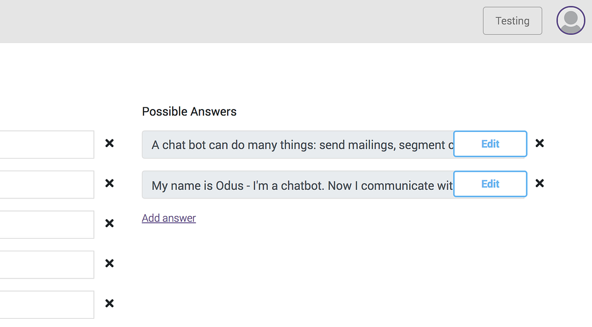This screenshot has height=327, width=592.
Task: Remove the 'My name is Odus' answer
Action: (x=540, y=183)
